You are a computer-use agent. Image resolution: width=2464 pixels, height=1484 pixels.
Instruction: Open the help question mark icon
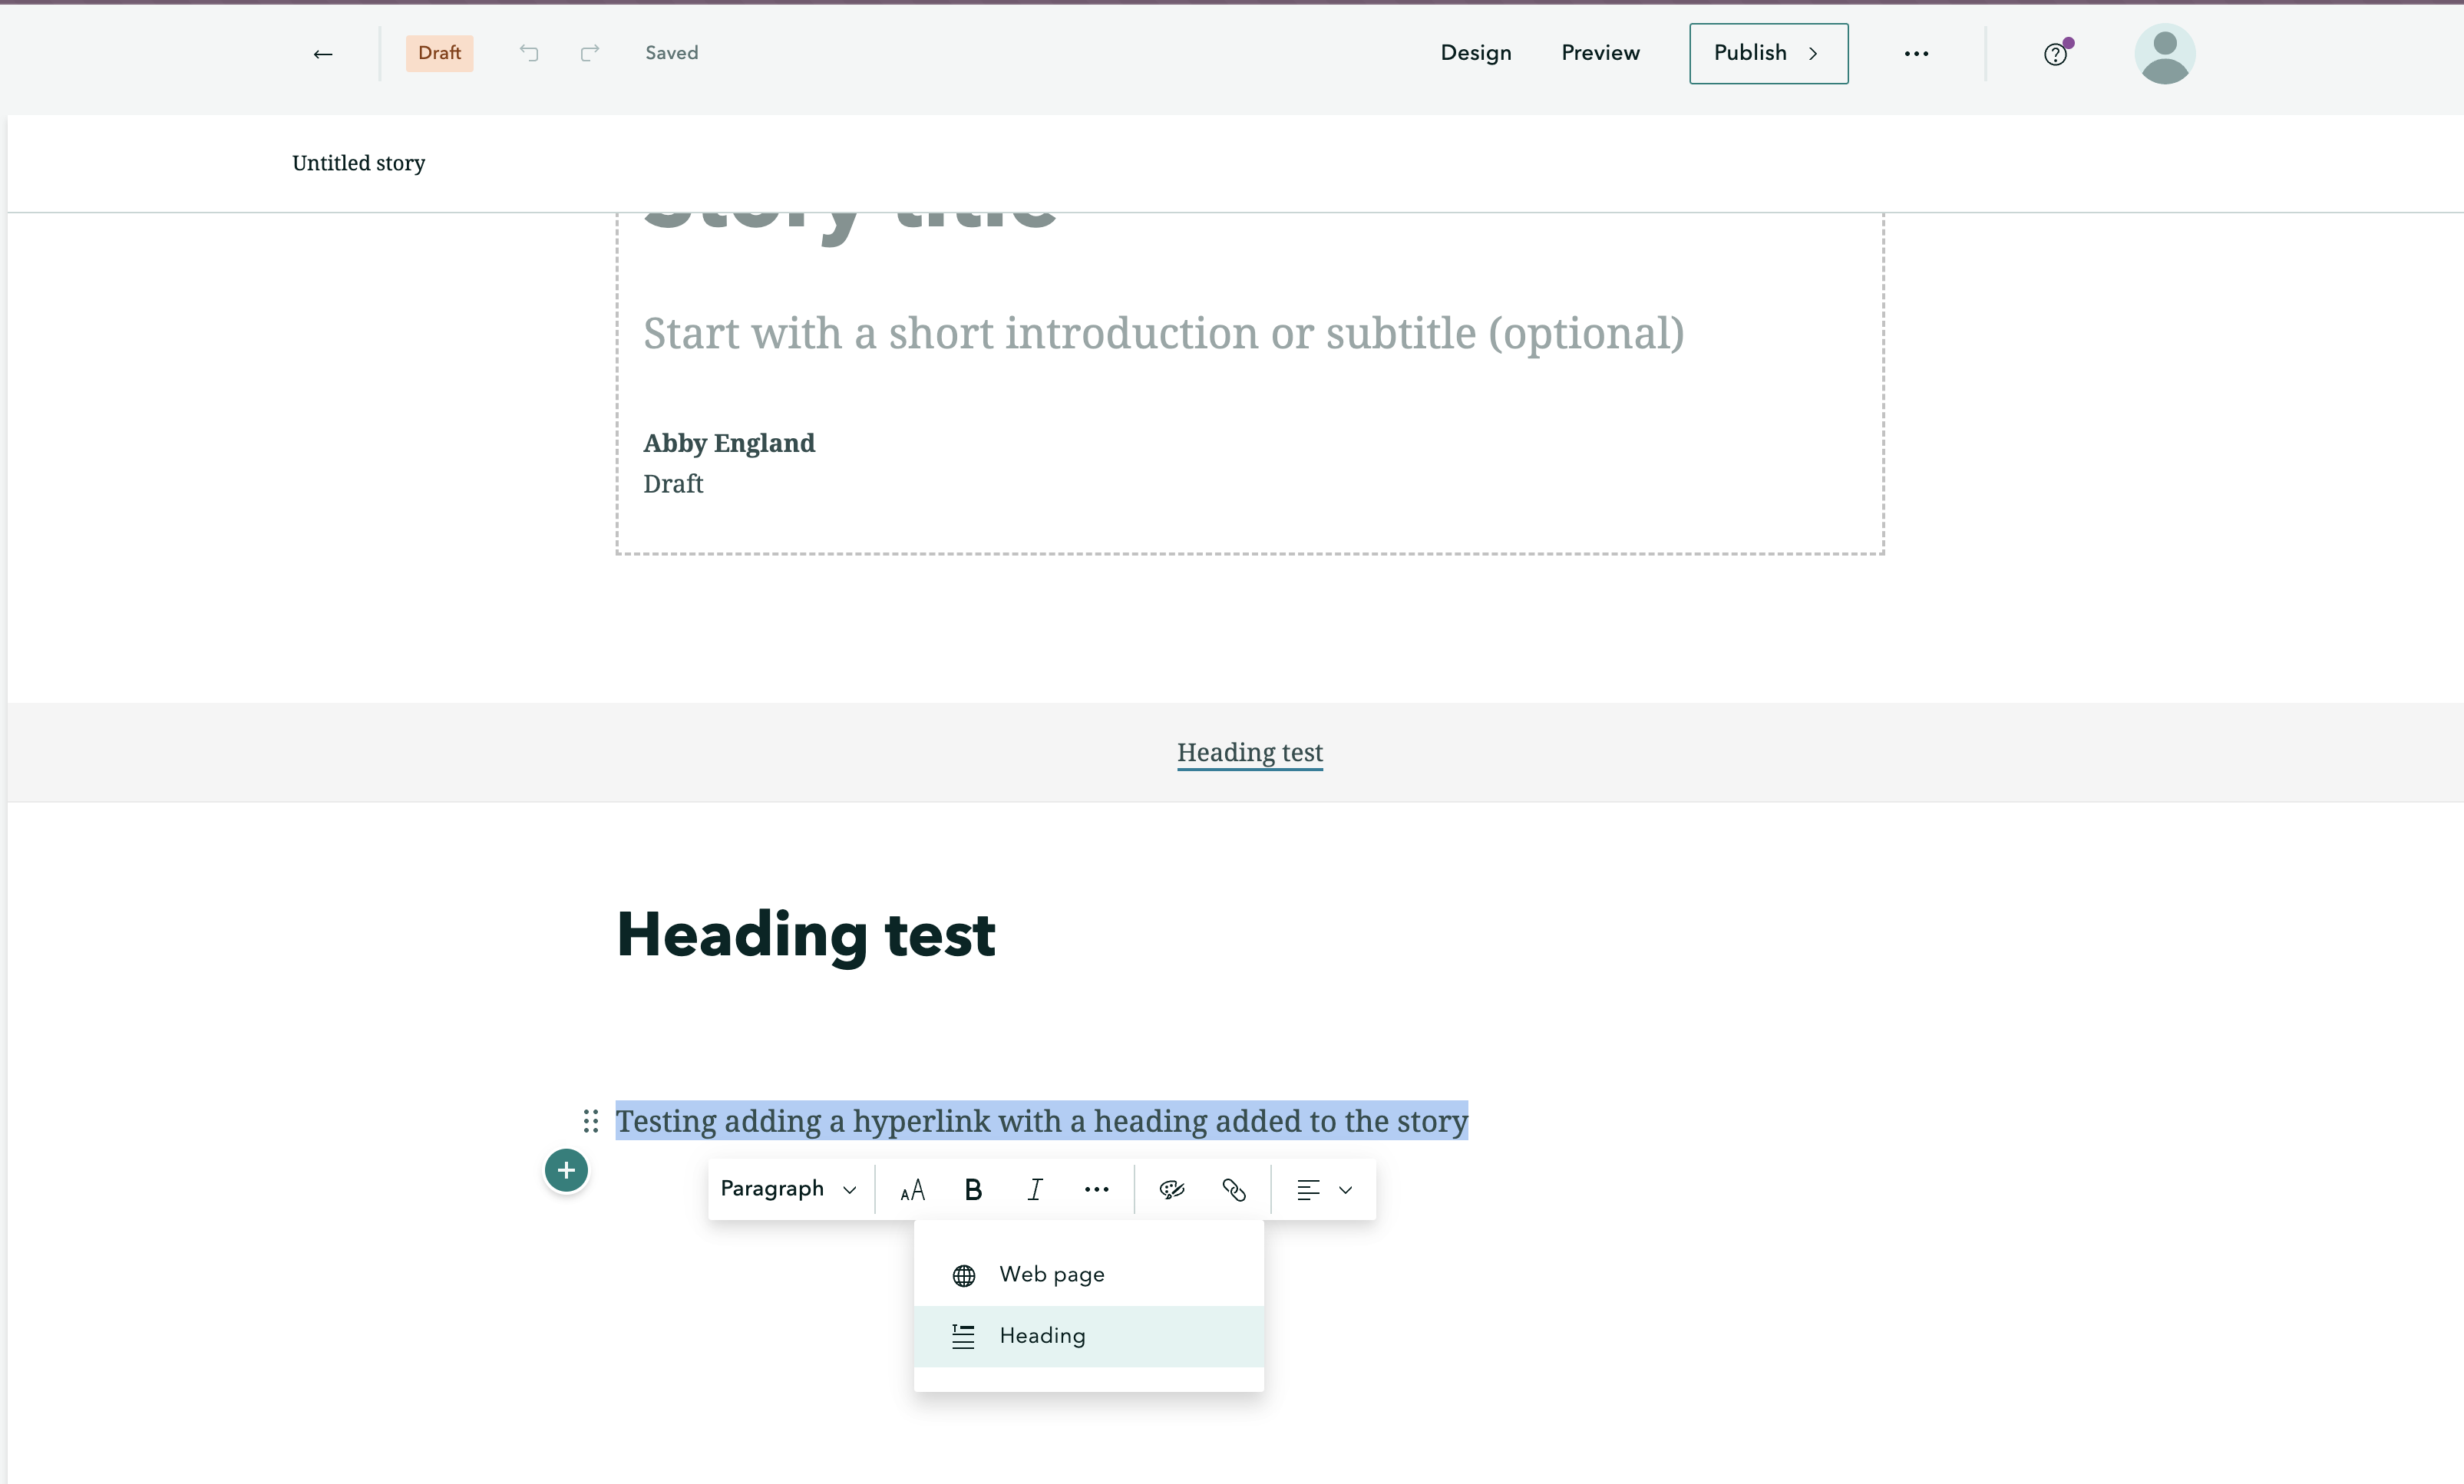click(2055, 54)
